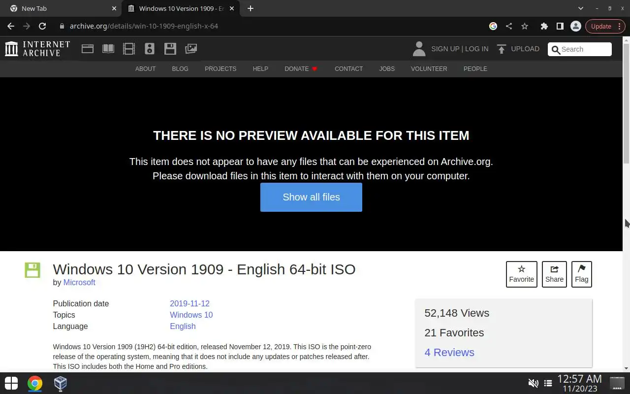Image resolution: width=630 pixels, height=394 pixels.
Task: Open the Images media icon
Action: coord(191,49)
